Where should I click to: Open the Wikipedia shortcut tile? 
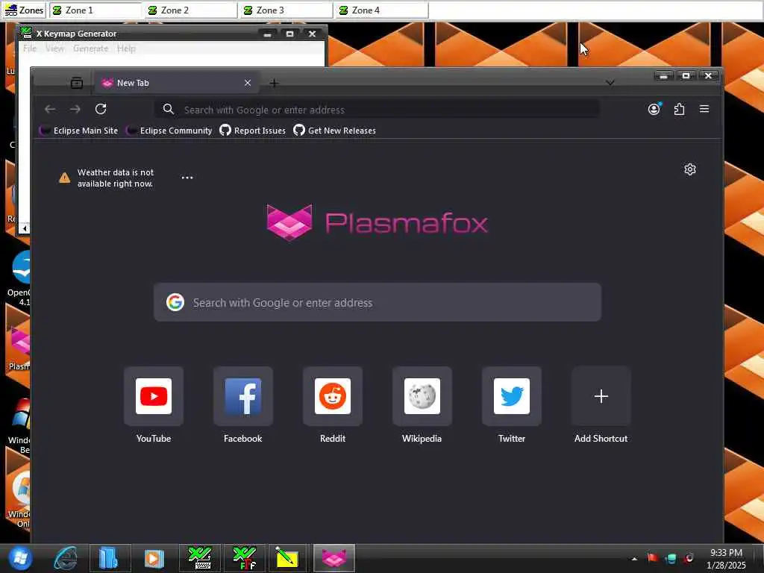(x=422, y=396)
